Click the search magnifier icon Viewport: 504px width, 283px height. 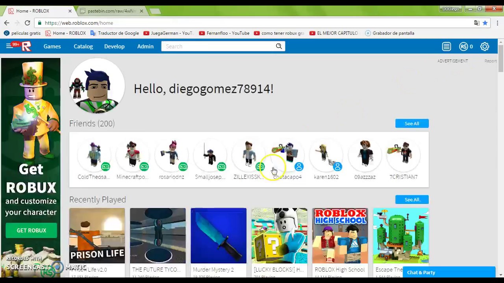(279, 46)
